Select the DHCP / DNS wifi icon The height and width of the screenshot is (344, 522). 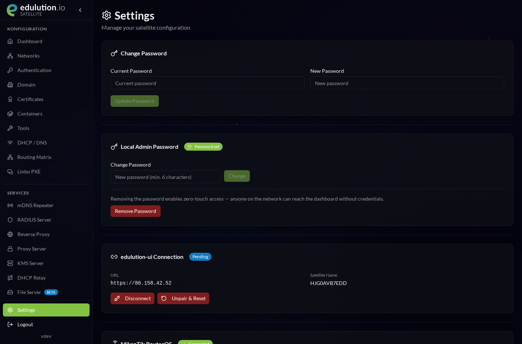pyautogui.click(x=10, y=143)
